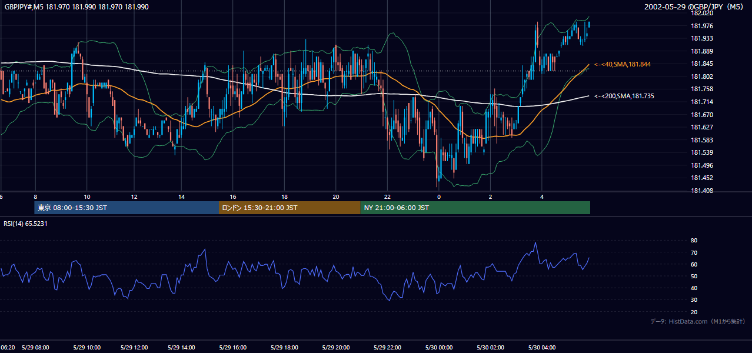
Task: Click hour tick 16 under price chart
Action: 233,197
